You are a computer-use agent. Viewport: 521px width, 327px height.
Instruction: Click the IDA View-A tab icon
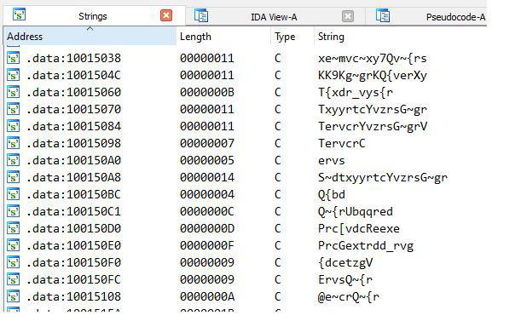tap(201, 15)
